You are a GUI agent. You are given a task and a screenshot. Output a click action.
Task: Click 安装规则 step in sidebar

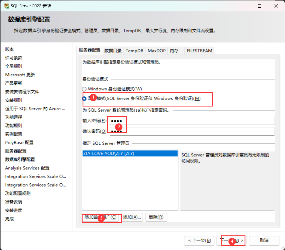(x=14, y=100)
